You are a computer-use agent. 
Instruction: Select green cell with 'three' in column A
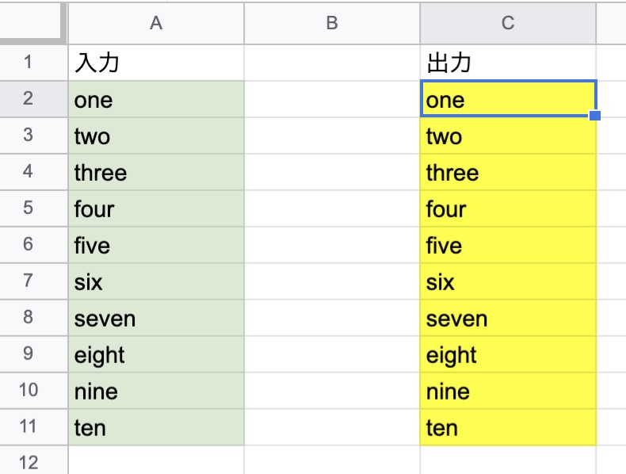click(156, 172)
